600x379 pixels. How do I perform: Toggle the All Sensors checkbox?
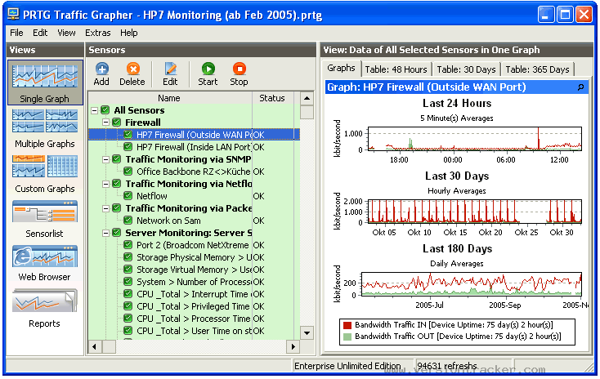pyautogui.click(x=105, y=110)
